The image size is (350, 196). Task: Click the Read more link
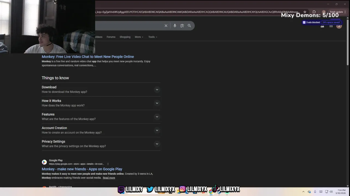[109, 178]
